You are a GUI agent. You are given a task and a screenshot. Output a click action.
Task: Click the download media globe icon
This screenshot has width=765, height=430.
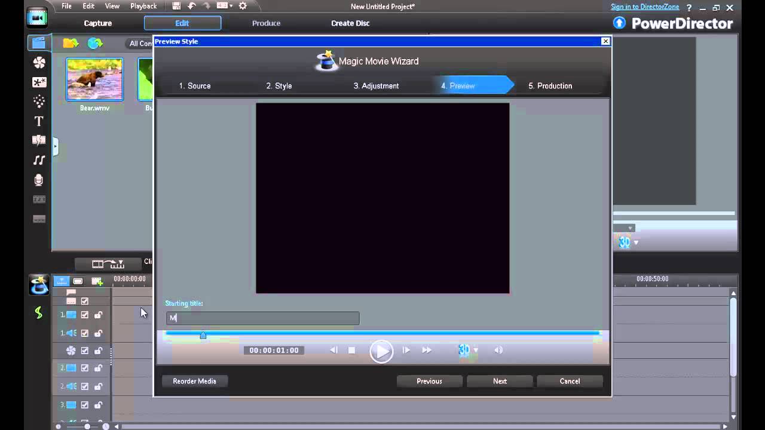pyautogui.click(x=95, y=43)
